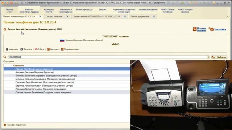Close the Заказы клиентов tab
Screen dimensions: 232x130
[67, 17]
